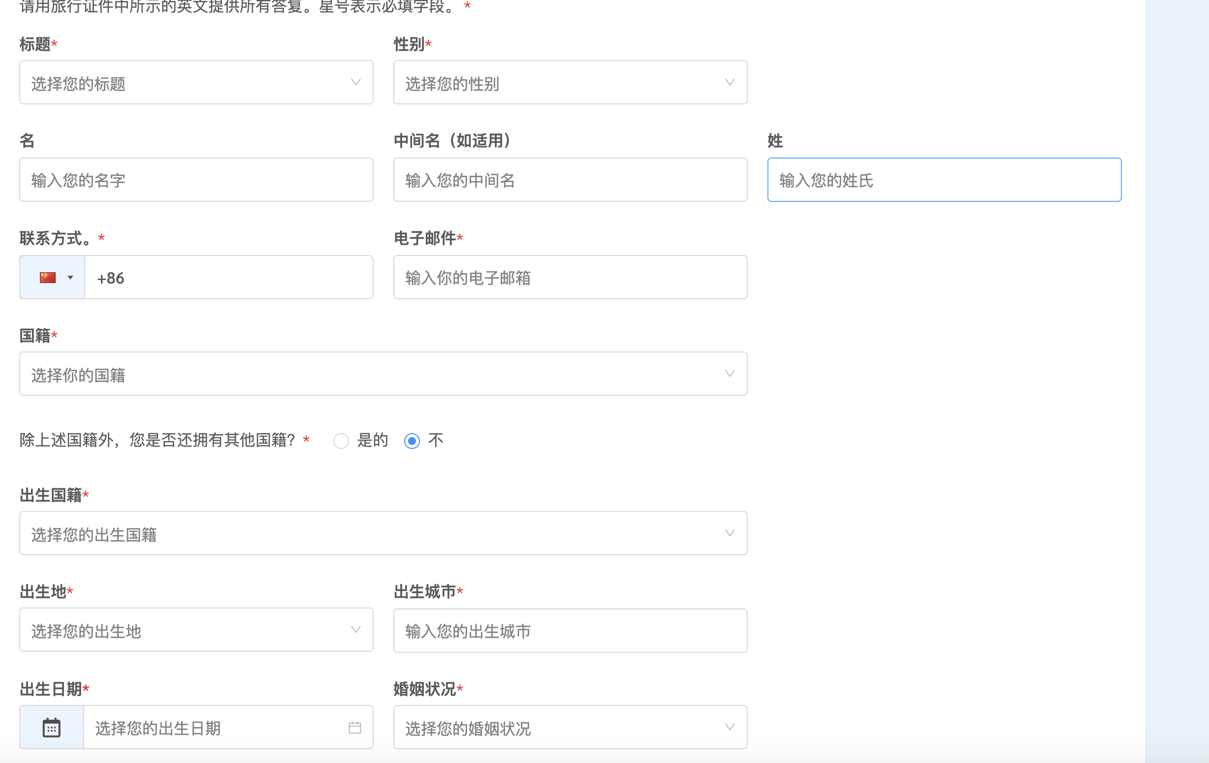Click small calendar icon inside birth date field

[x=354, y=728]
